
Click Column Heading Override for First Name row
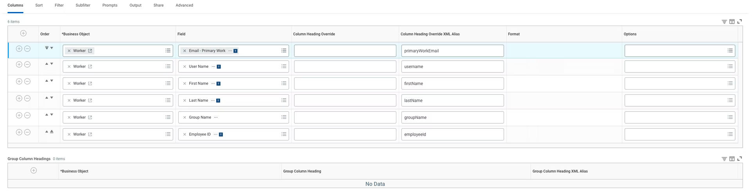345,83
